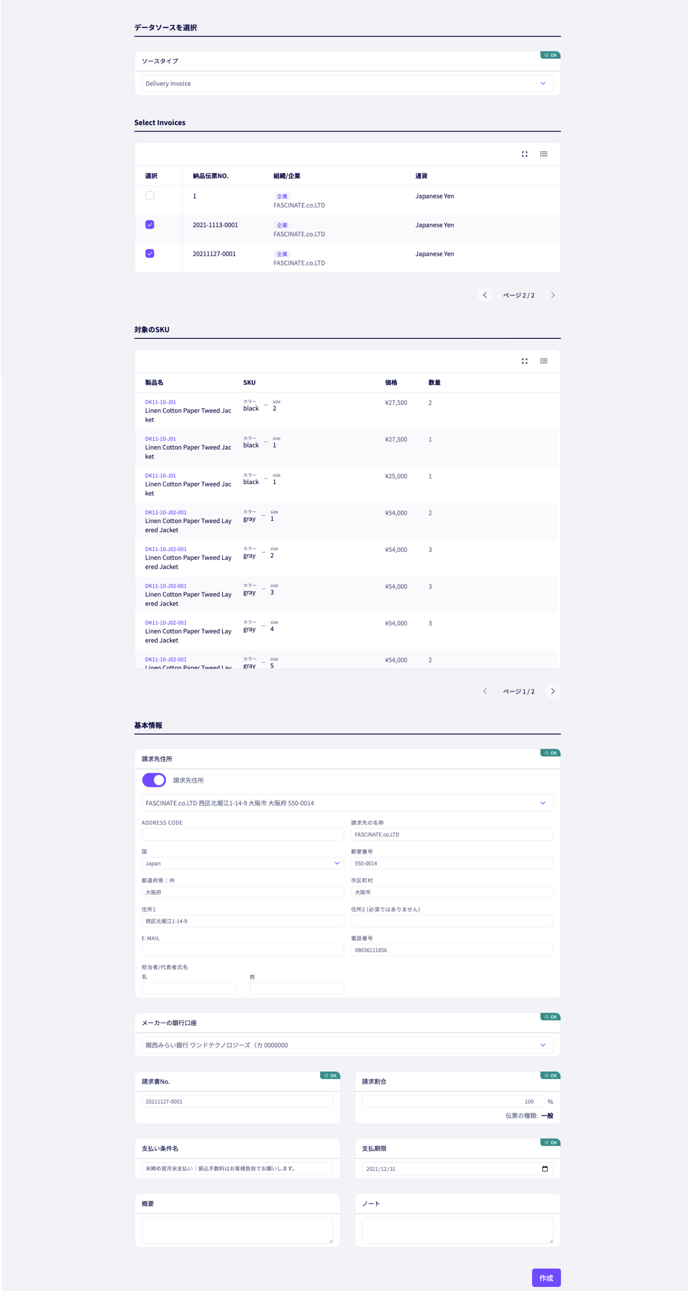Image resolution: width=688 pixels, height=1291 pixels.
Task: Click the 請求書No. input field
Action: [x=237, y=1101]
